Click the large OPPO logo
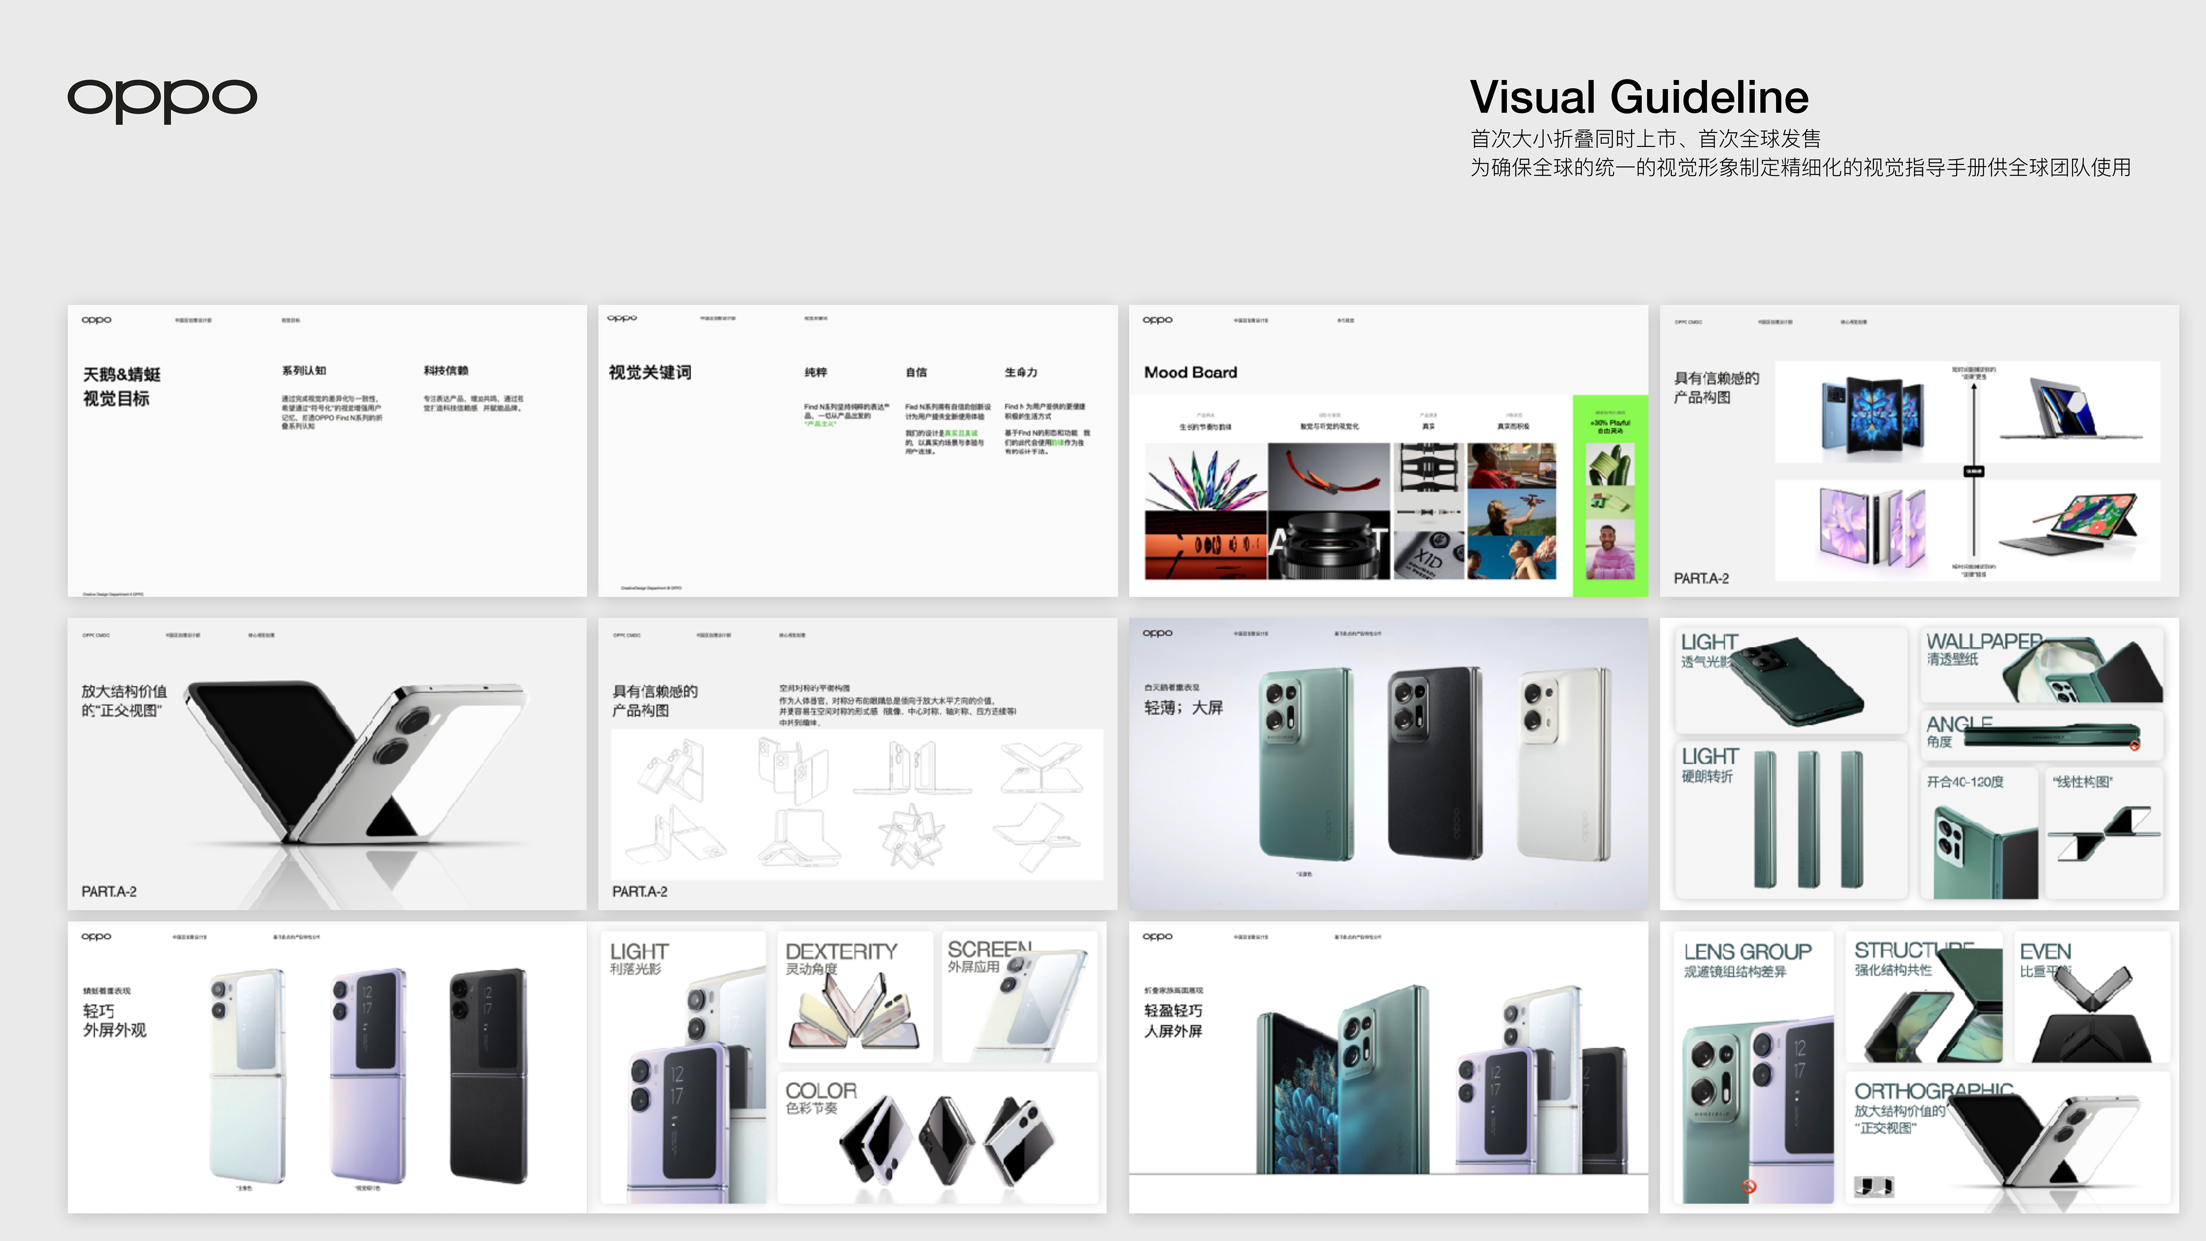 coord(162,99)
